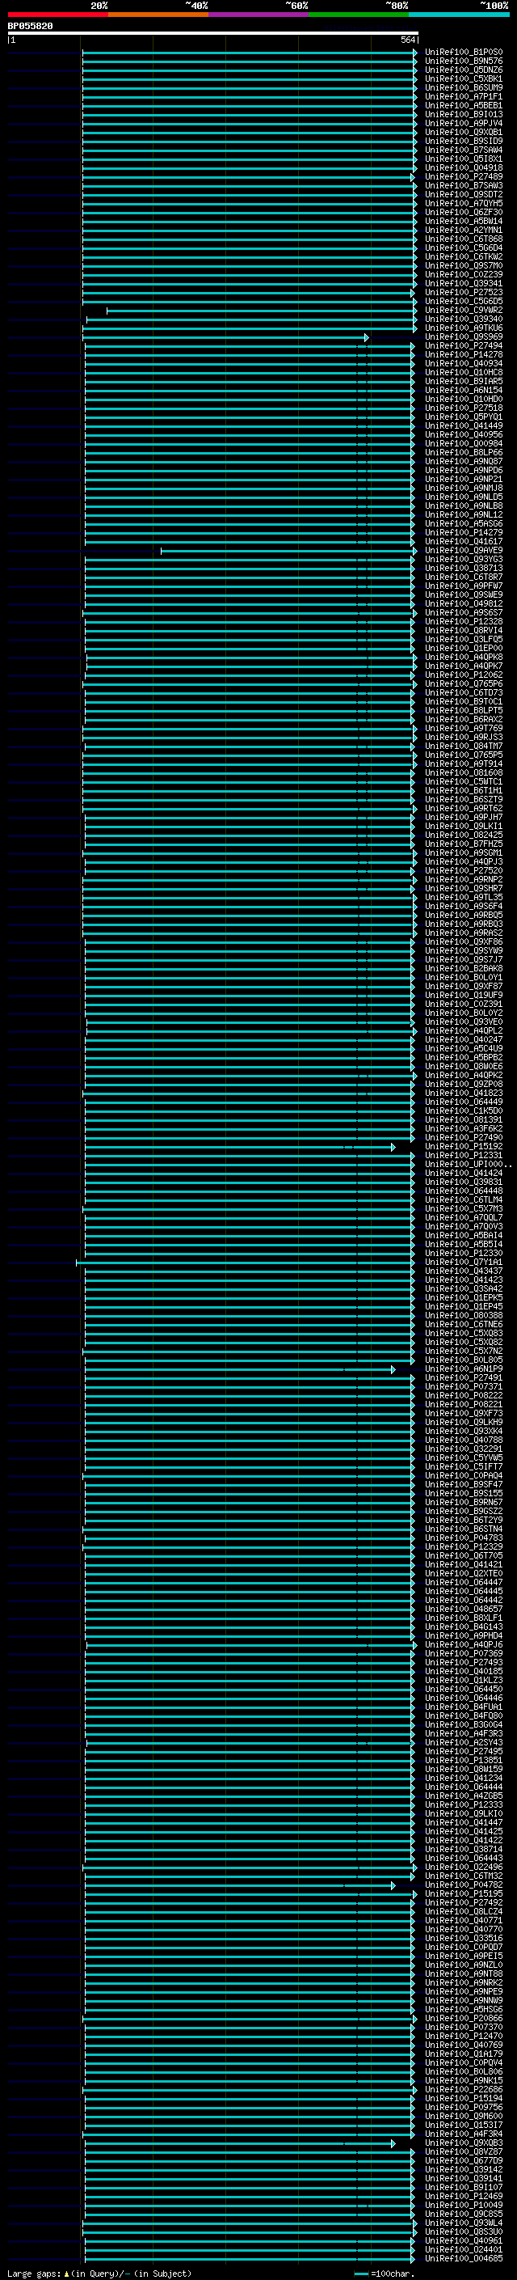Click the short alignment bar for UniRef100_C9VWR2
517x2280 pixels.
pos(262,311)
